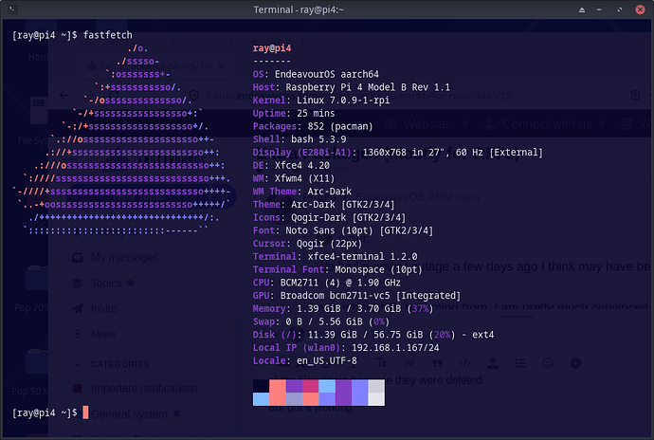
Task: Click the 'Terminal - ray@pi4:~' window title
Action: [299, 9]
